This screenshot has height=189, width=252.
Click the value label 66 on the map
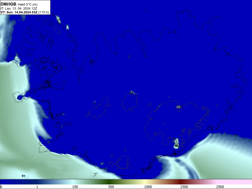pyautogui.click(x=132, y=92)
